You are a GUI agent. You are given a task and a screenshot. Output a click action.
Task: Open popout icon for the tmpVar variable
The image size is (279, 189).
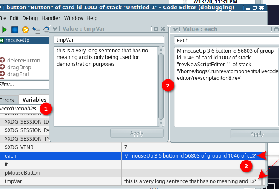(254, 181)
